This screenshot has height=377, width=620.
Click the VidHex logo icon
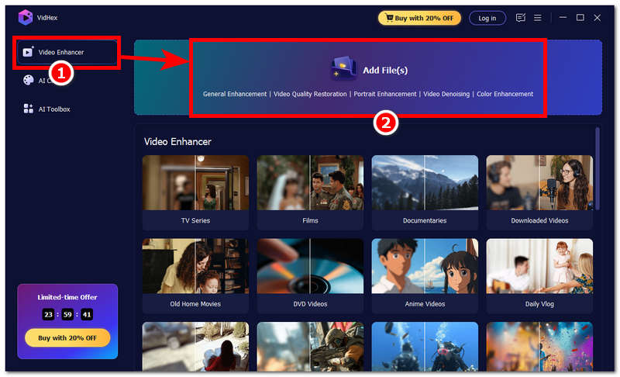[x=25, y=17]
